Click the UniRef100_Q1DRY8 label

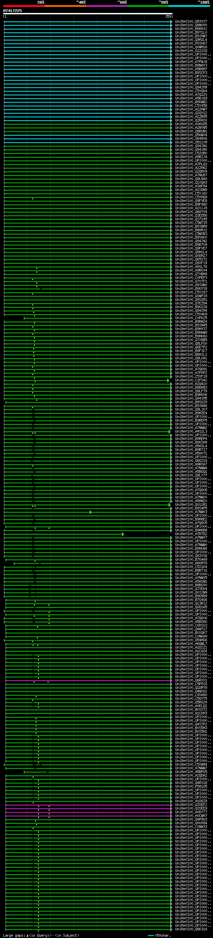click(x=191, y=687)
